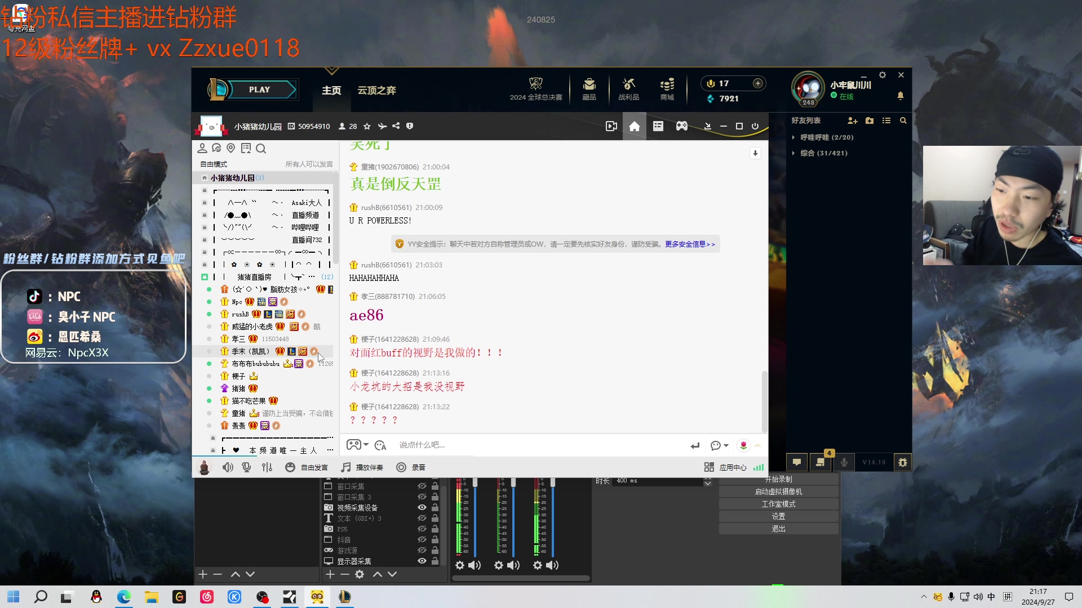Screen dimensions: 1082x608
Task: Open 应用中心 app center
Action: tap(726, 467)
